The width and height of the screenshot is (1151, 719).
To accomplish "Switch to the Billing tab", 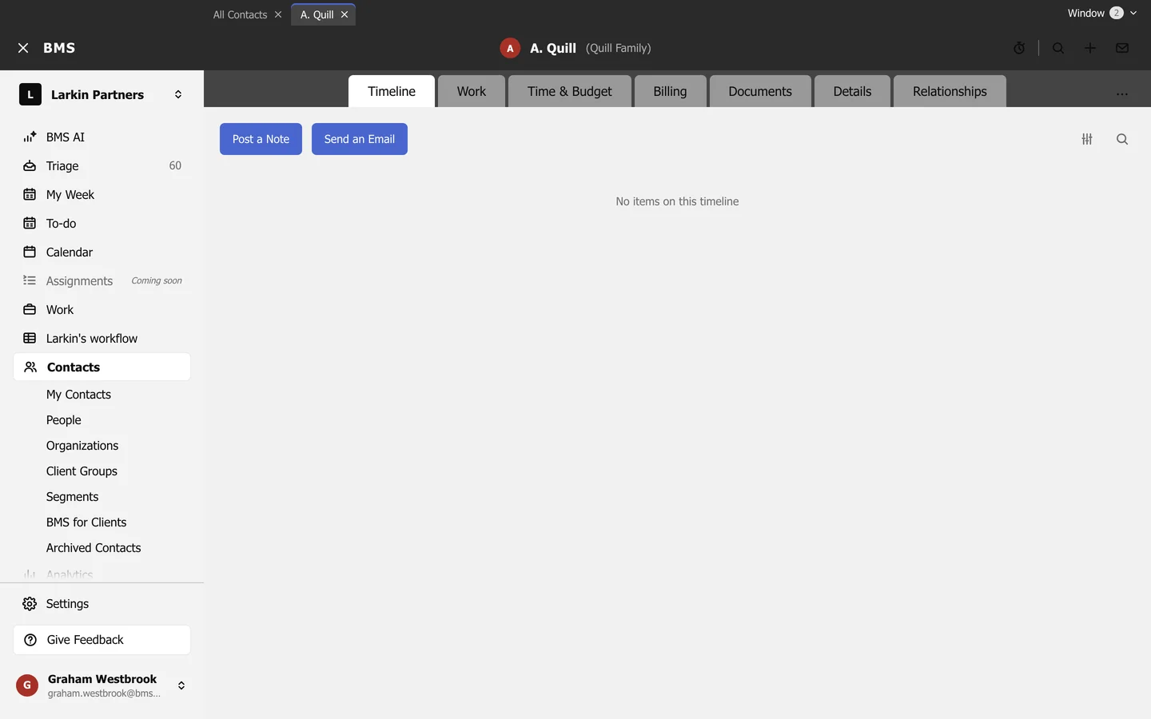I will coord(670,91).
